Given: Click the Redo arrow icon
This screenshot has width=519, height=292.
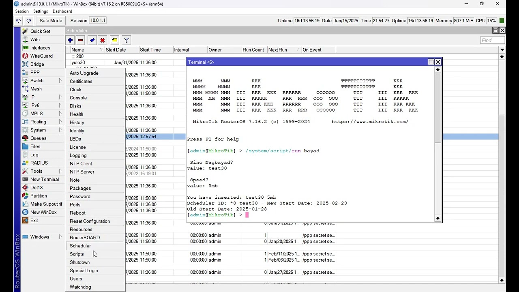Looking at the screenshot, I should point(28,21).
